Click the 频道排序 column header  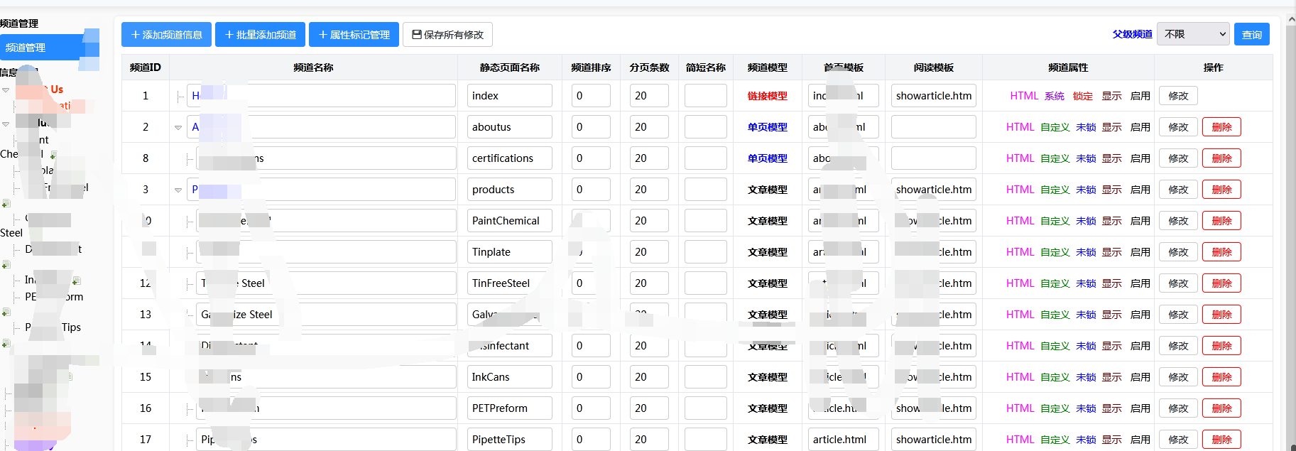591,67
